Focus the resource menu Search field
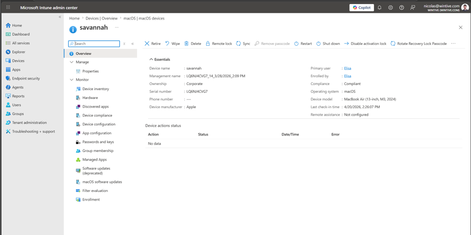471x235 pixels. 94,44
